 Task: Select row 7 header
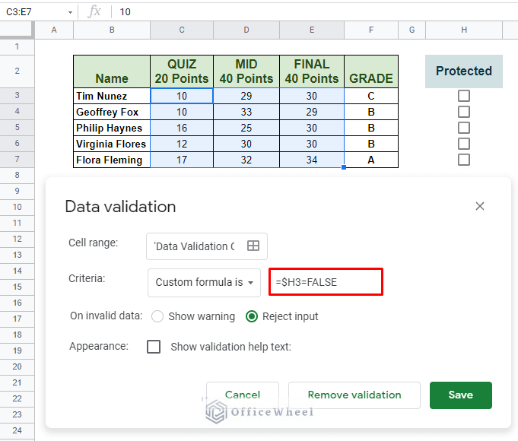pyautogui.click(x=17, y=160)
